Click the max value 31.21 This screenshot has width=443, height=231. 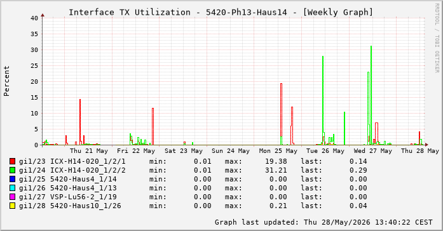[x=276, y=170]
